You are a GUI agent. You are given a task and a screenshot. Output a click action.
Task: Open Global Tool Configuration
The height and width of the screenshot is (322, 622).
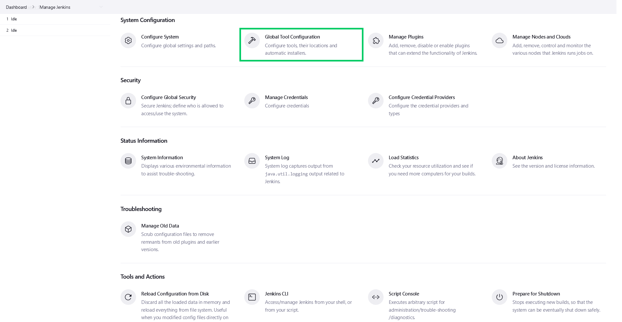[x=293, y=37]
